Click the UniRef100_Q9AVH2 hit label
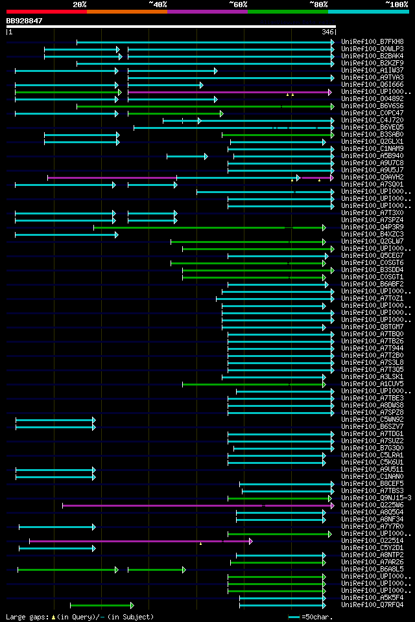This screenshot has width=415, height=622. click(x=372, y=178)
